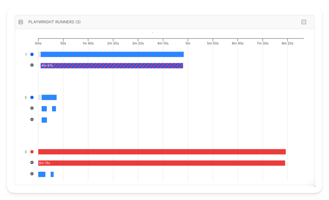This screenshot has height=200, width=329.
Task: Click the 5m axis label
Action: [x=188, y=43]
